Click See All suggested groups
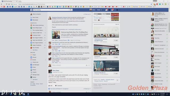Image resolution: width=170 pixels, height=96 pixels. coord(117,24)
